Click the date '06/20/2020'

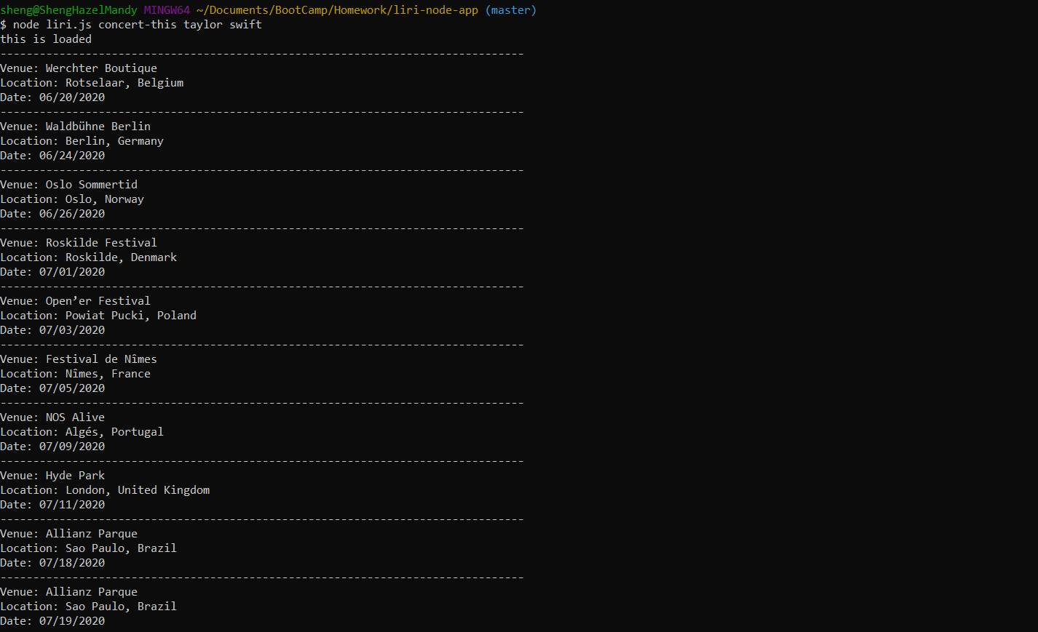pyautogui.click(x=71, y=97)
